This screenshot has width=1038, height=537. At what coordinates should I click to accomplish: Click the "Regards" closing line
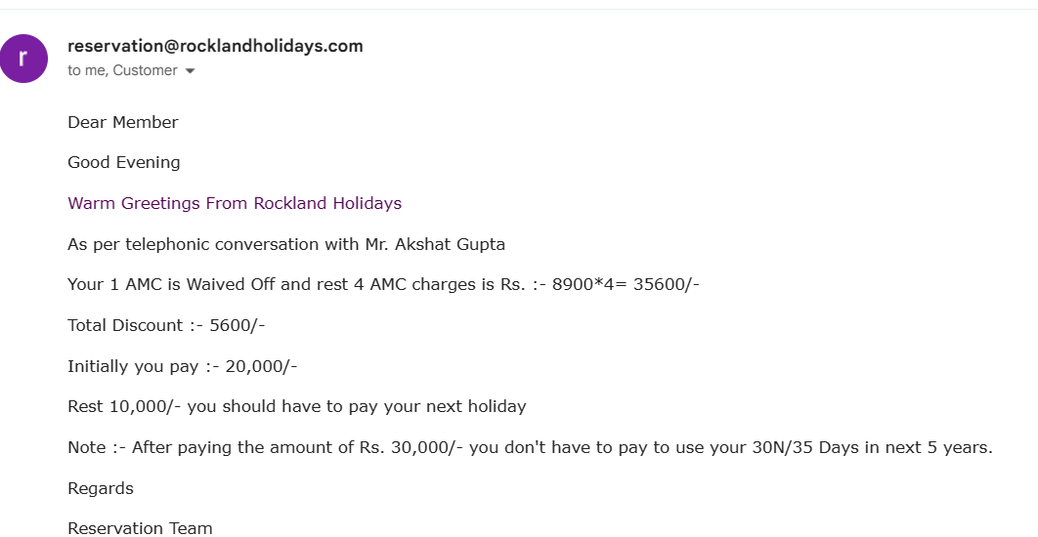[x=101, y=488]
